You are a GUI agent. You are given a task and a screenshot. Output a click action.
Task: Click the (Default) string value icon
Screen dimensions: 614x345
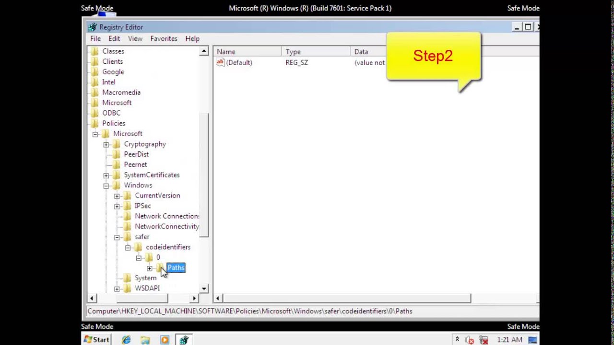click(220, 62)
